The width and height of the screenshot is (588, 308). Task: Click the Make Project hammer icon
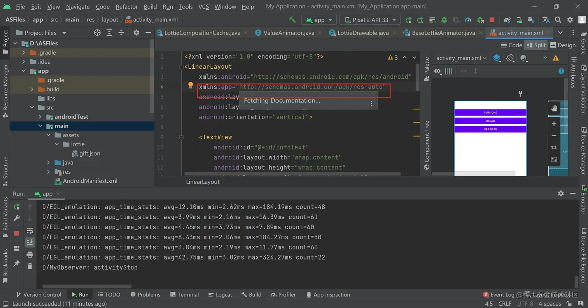[292, 20]
